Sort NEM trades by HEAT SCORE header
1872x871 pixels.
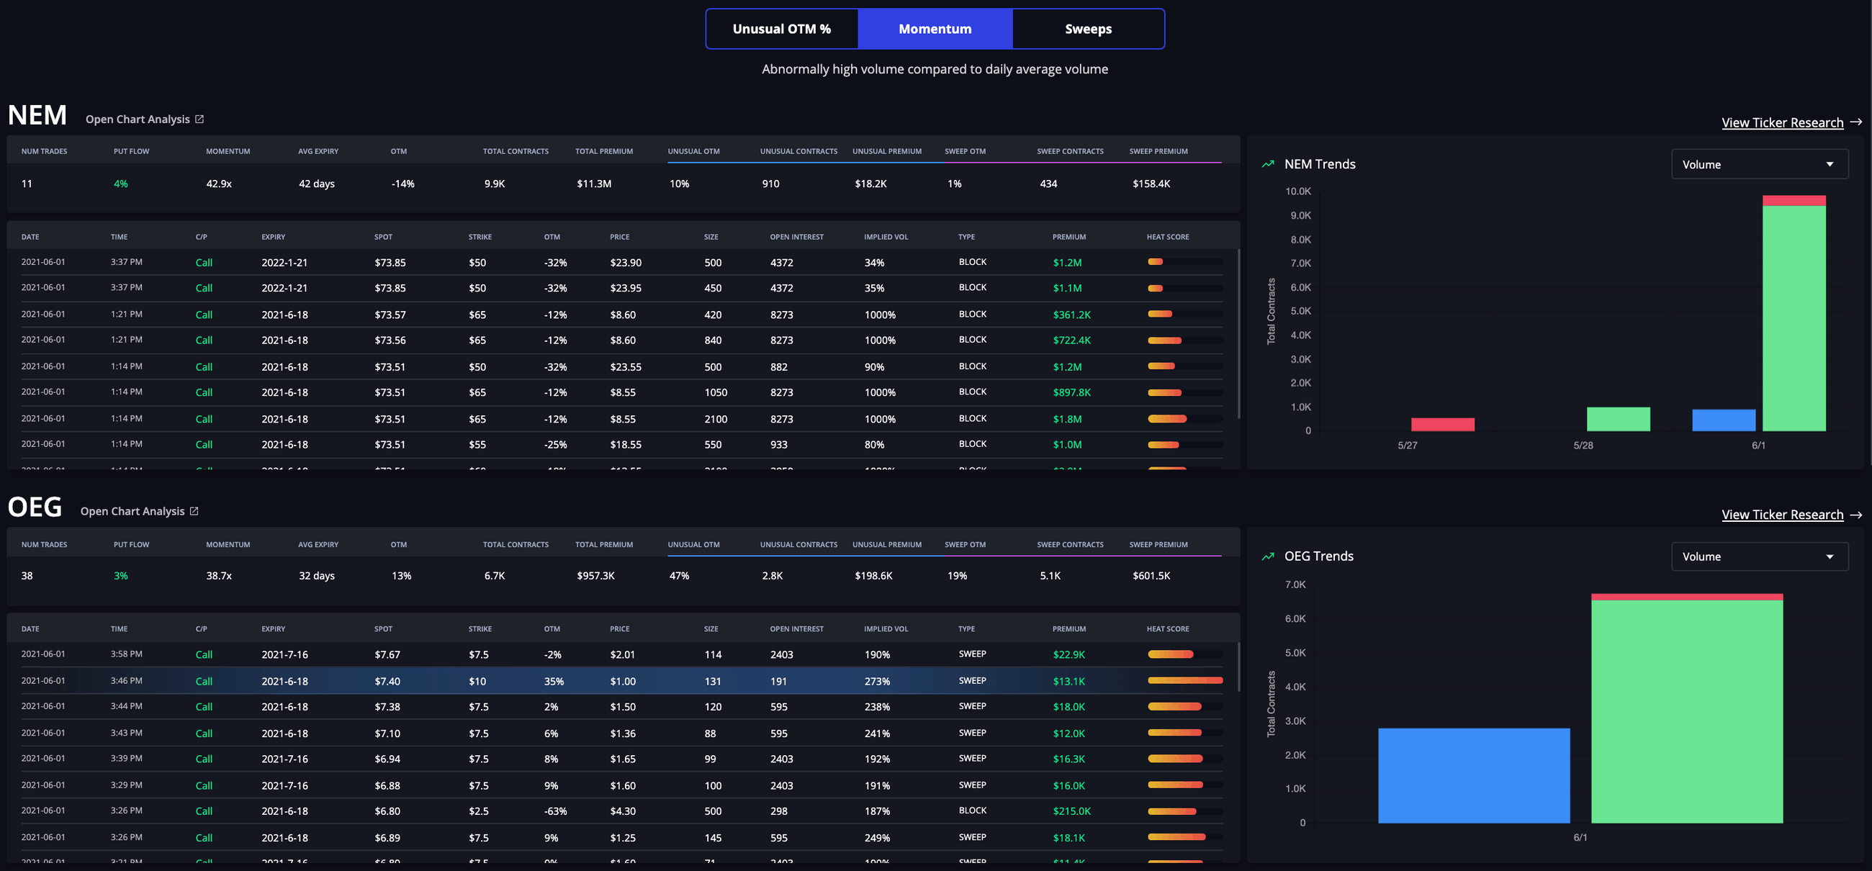pos(1168,237)
